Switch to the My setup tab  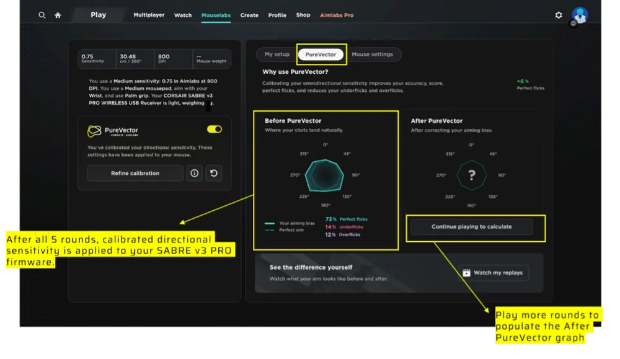click(277, 54)
